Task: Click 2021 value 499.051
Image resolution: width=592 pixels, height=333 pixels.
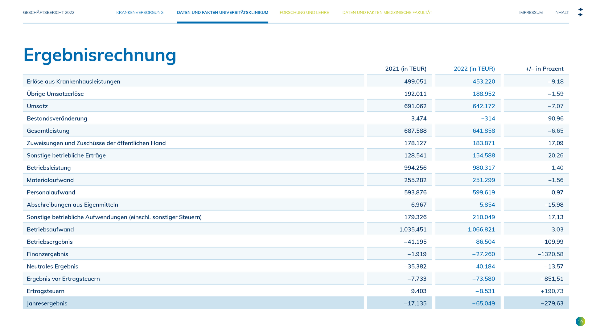Action: point(415,81)
